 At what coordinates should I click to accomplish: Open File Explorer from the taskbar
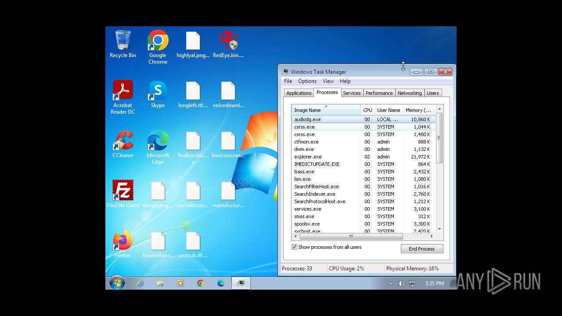(160, 283)
